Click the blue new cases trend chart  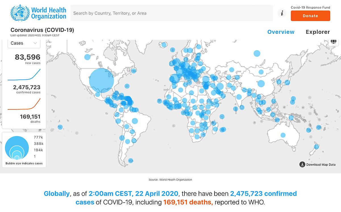coord(24,75)
